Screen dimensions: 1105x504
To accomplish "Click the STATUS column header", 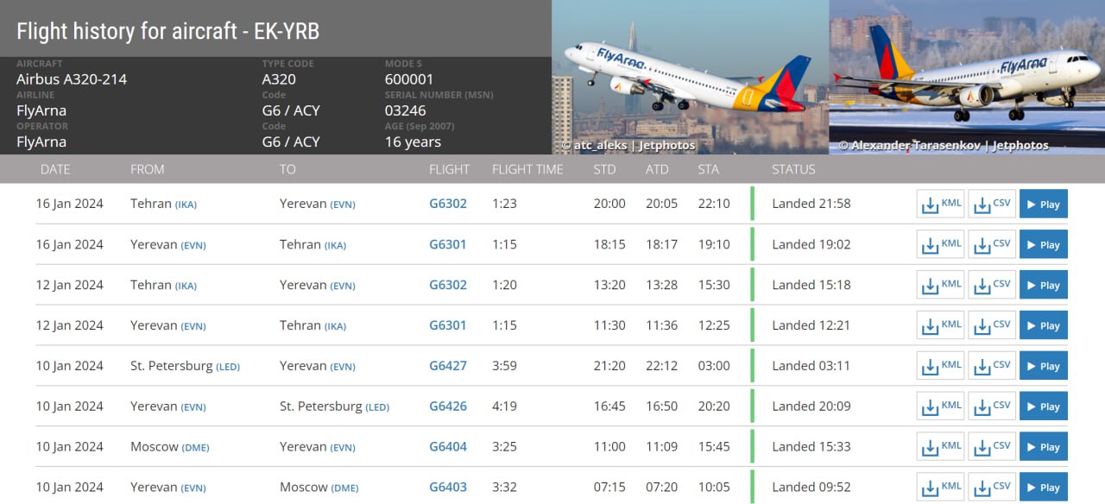I will click(793, 169).
